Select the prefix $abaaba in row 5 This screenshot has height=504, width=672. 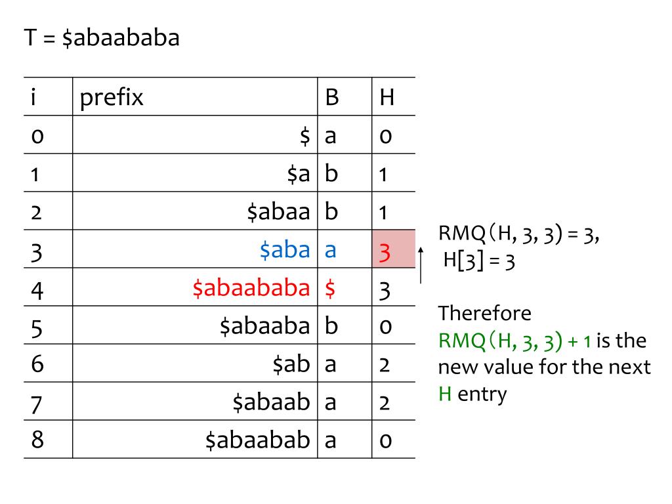[265, 326]
